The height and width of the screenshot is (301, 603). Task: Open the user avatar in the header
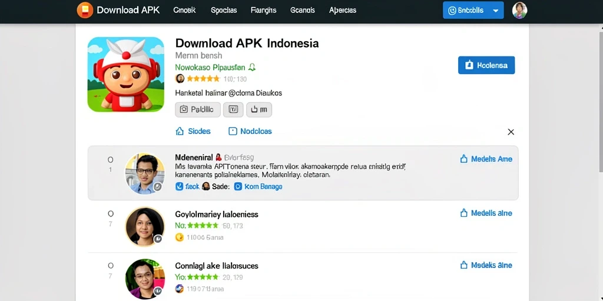[x=519, y=11]
